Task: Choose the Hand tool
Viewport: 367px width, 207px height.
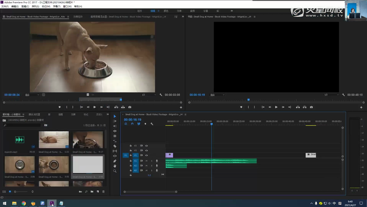Action: point(115,166)
